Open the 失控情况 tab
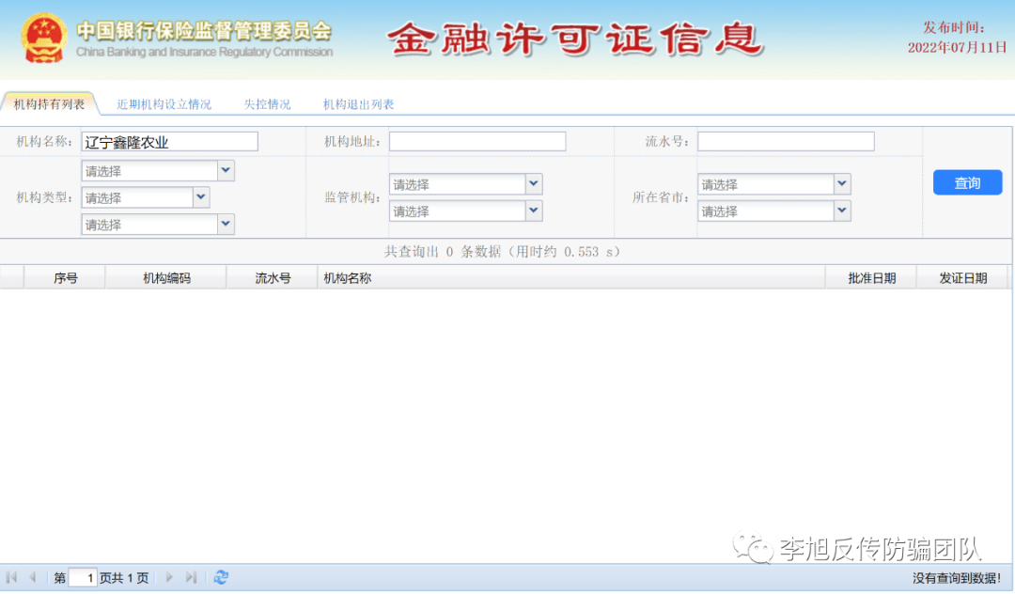The height and width of the screenshot is (594, 1015). [x=267, y=104]
